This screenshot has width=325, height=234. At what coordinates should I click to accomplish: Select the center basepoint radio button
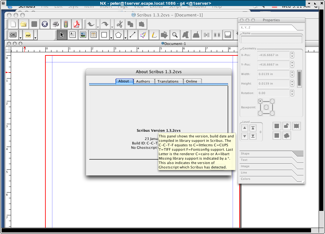[x=266, y=107]
